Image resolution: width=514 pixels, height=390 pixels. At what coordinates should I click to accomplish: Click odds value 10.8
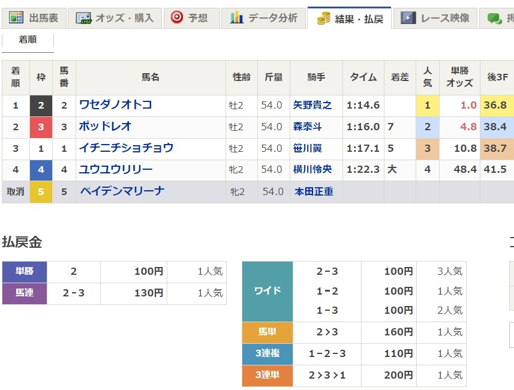pos(465,148)
